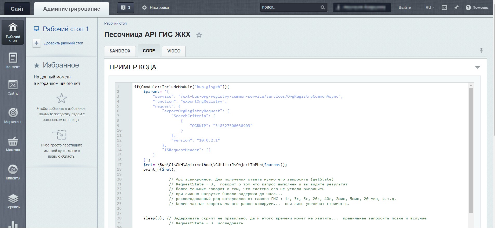Viewport: 495px width, 228px height.
Task: Click the star icon beside Избранное heading
Action: click(x=37, y=65)
